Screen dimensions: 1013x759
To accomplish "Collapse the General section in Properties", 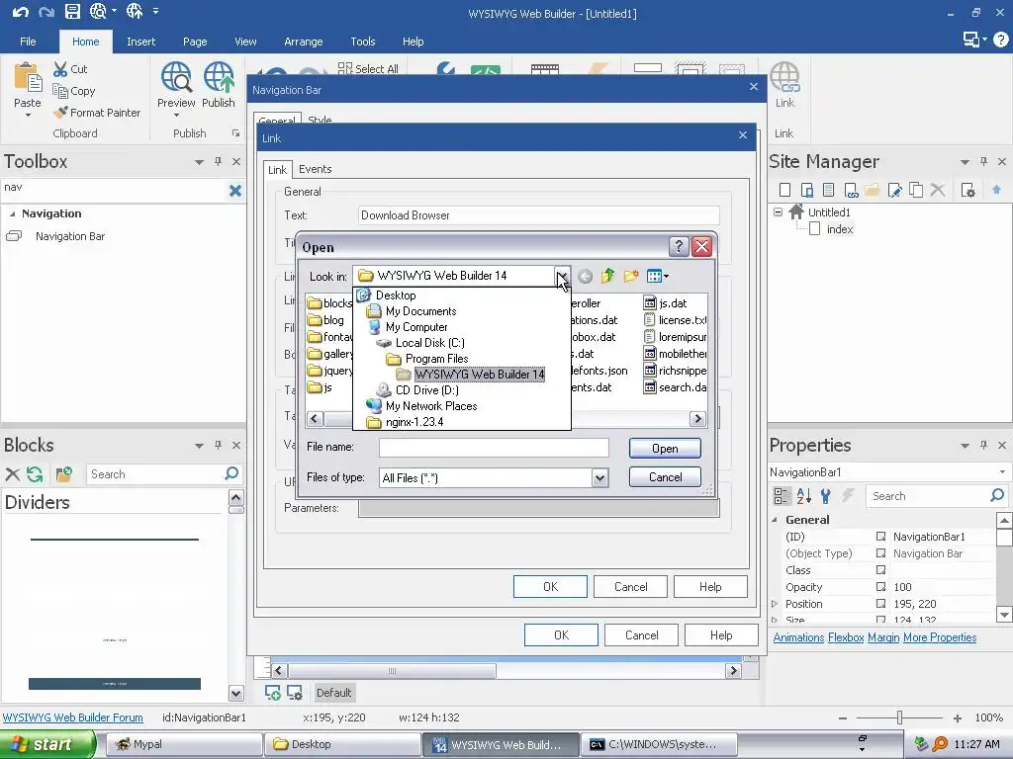I will tap(775, 520).
